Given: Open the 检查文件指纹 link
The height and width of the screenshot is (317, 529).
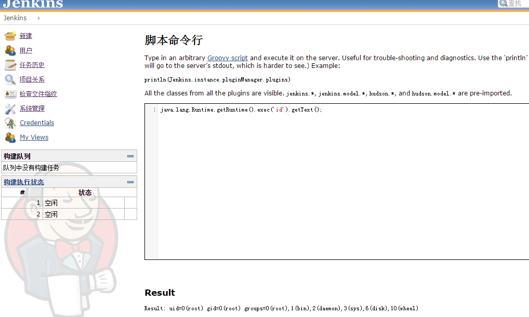Looking at the screenshot, I should point(38,94).
